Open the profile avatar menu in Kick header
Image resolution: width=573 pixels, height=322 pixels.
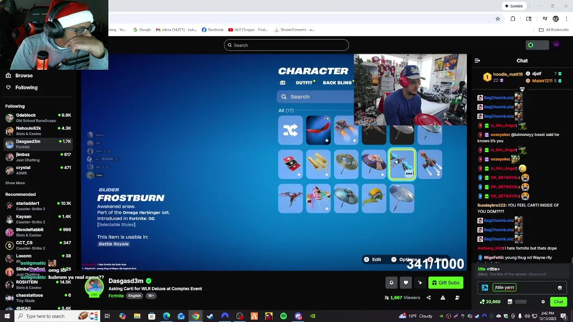click(x=556, y=45)
